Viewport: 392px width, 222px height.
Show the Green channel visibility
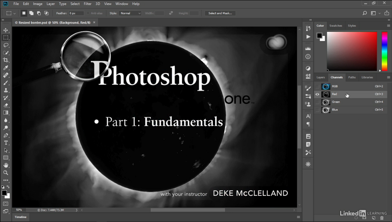tap(317, 102)
